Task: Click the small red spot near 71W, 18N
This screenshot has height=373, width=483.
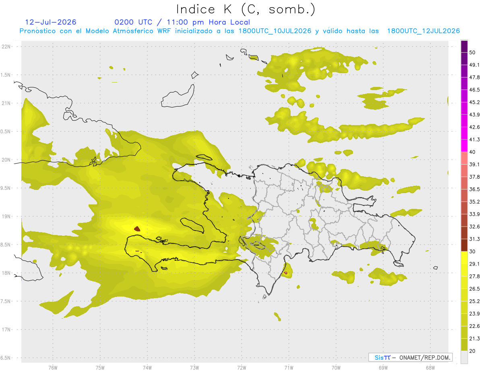Action: [x=286, y=273]
